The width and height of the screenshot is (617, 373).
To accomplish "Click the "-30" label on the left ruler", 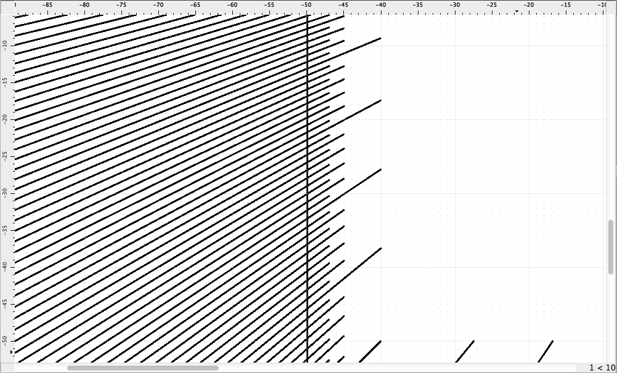I will [x=5, y=193].
